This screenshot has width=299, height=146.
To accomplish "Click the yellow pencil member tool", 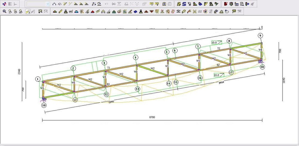I will coord(60,12).
